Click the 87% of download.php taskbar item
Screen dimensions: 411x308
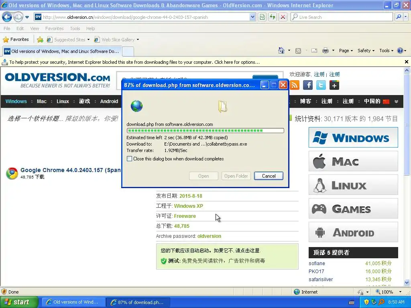[x=138, y=302]
